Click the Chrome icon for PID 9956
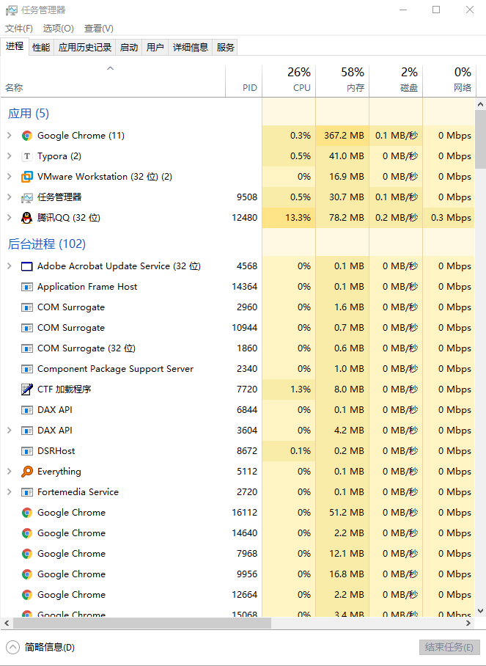Image resolution: width=486 pixels, height=666 pixels. 26,574
